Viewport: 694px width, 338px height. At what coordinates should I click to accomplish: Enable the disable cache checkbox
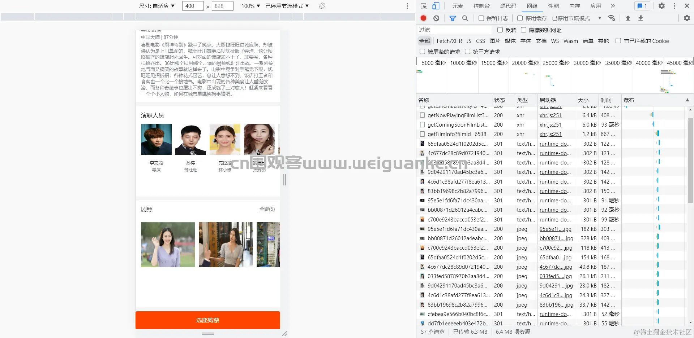[520, 18]
